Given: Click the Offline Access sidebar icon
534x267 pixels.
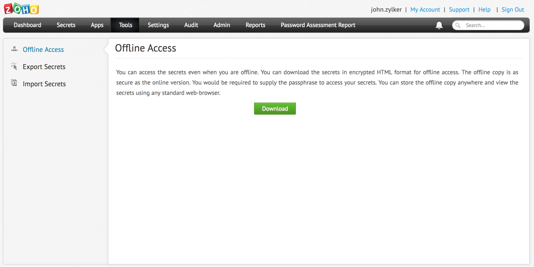Looking at the screenshot, I should click(14, 49).
